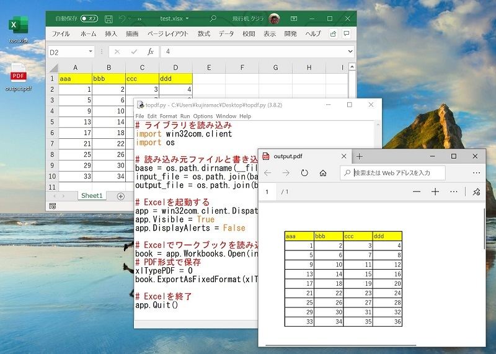
Task: Click the Select All corner in Excel
Action: pyautogui.click(x=53, y=68)
